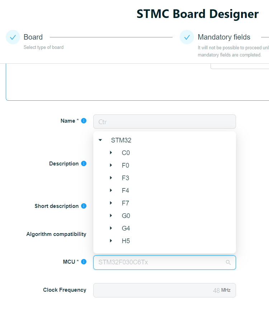This screenshot has height=332, width=269.
Task: Select the F7 tree entry
Action: [126, 203]
